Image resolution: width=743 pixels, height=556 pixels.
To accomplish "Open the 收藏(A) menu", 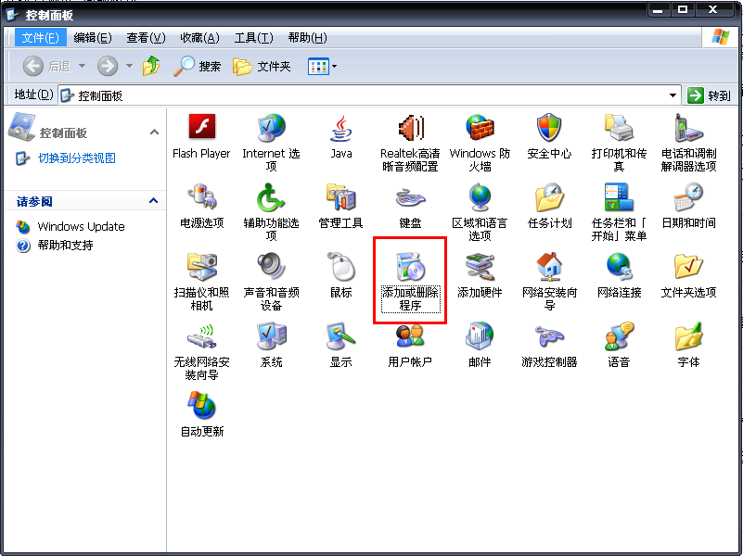I will [199, 37].
